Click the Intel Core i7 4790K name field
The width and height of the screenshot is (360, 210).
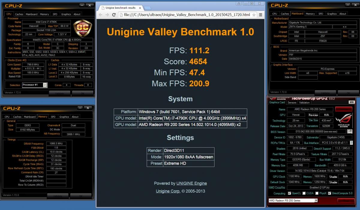[46, 22]
